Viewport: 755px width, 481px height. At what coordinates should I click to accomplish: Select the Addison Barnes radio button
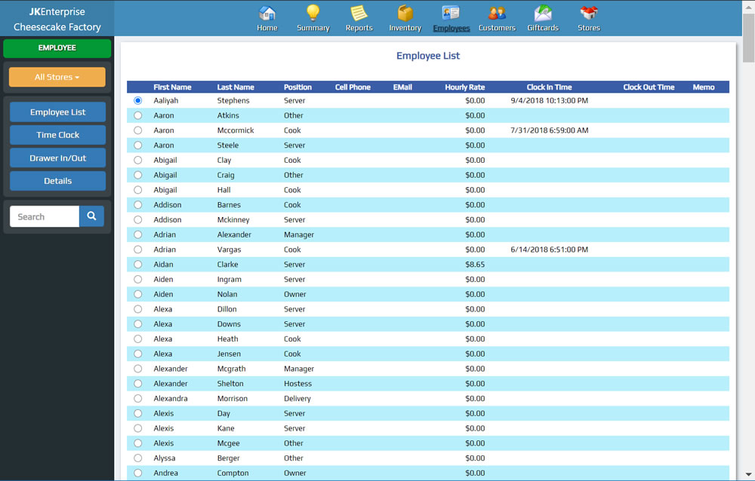[137, 205]
